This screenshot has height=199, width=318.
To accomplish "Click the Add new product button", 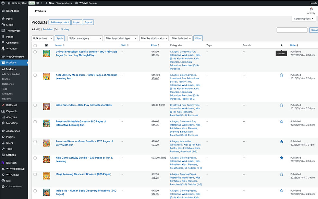I will [59, 22].
